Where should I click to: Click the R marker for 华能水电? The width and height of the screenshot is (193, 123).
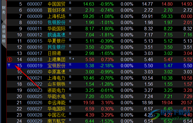point(70,95)
